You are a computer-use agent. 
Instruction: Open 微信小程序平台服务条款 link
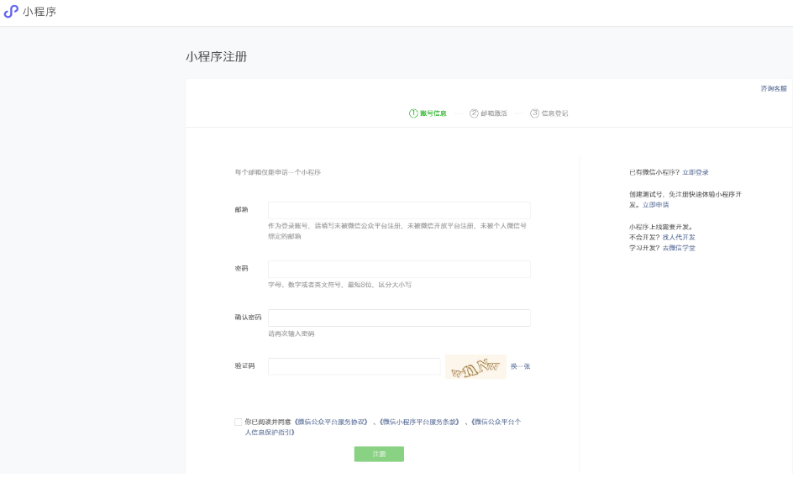point(419,422)
